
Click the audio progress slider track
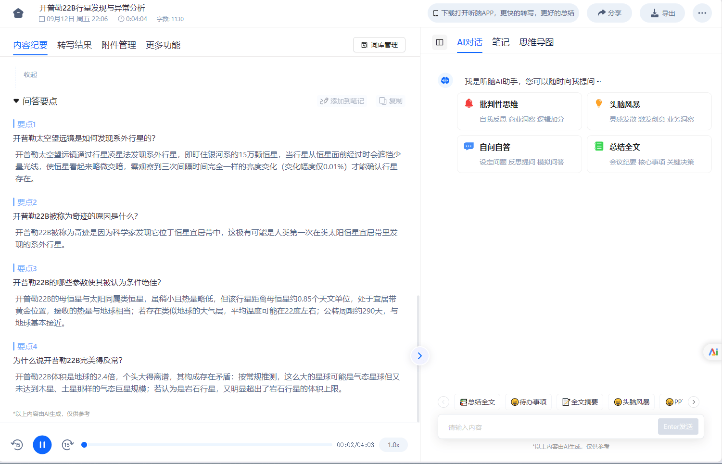[208, 445]
